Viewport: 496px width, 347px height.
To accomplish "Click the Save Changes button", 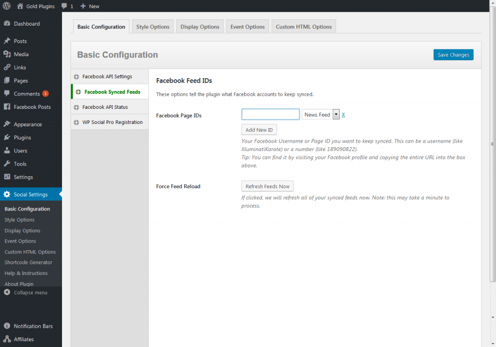I will point(453,55).
